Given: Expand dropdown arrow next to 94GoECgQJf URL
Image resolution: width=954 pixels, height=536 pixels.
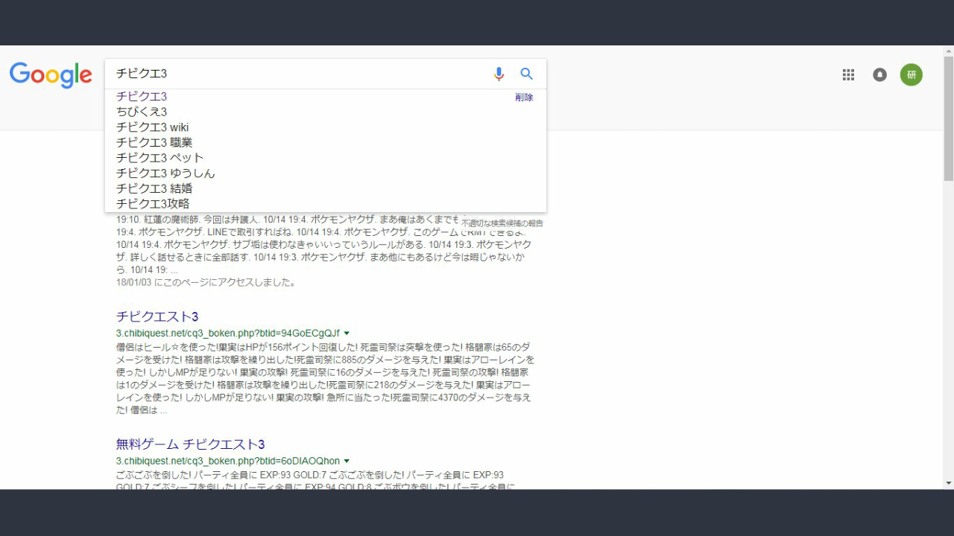Looking at the screenshot, I should click(347, 334).
